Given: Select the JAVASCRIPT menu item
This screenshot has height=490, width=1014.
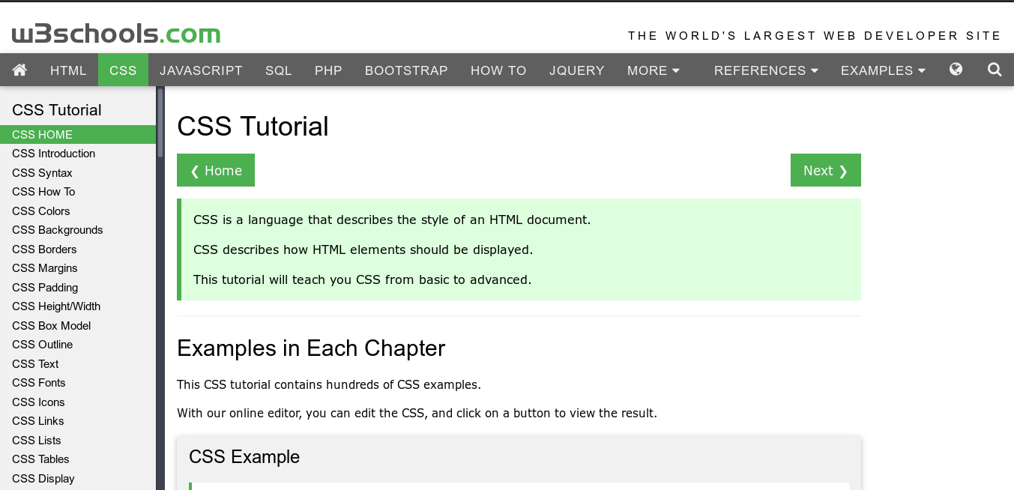Looking at the screenshot, I should click(x=201, y=70).
